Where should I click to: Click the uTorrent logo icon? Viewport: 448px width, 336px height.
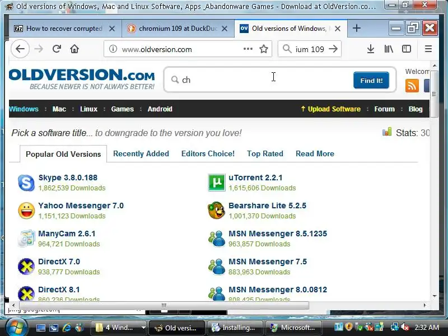[x=216, y=183]
